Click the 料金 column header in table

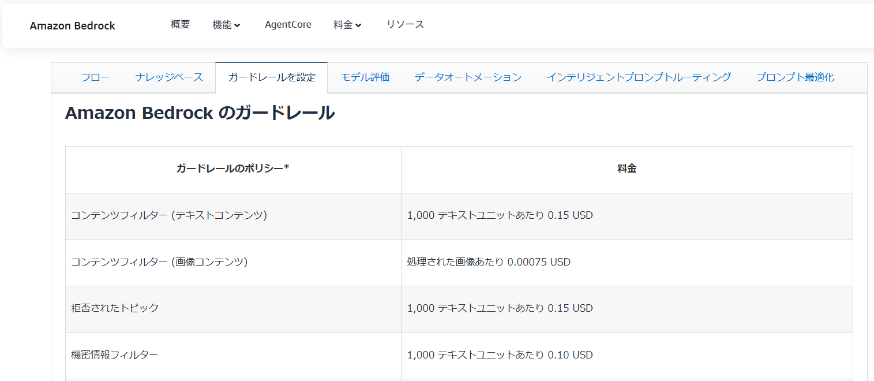click(627, 169)
